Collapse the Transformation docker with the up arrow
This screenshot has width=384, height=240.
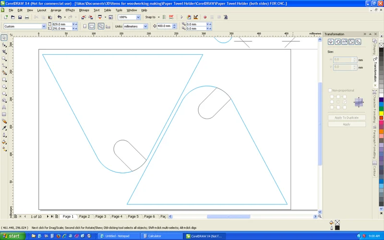tap(370, 34)
